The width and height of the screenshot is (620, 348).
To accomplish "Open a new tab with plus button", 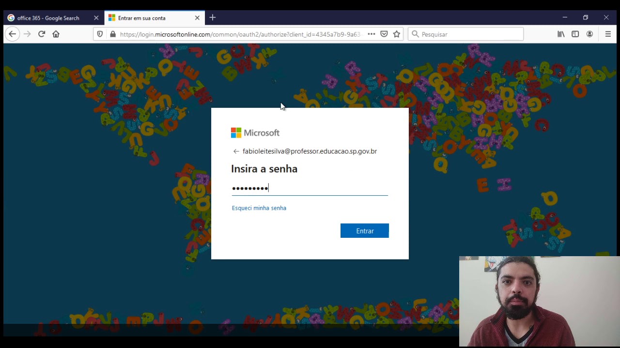I will (x=213, y=18).
